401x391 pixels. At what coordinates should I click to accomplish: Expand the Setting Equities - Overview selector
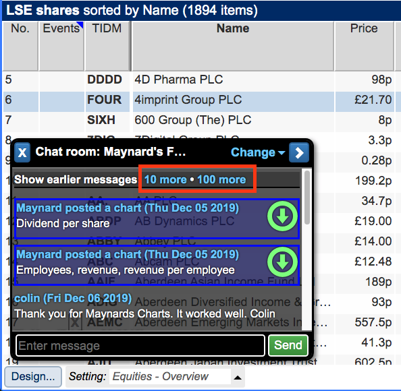pos(238,378)
